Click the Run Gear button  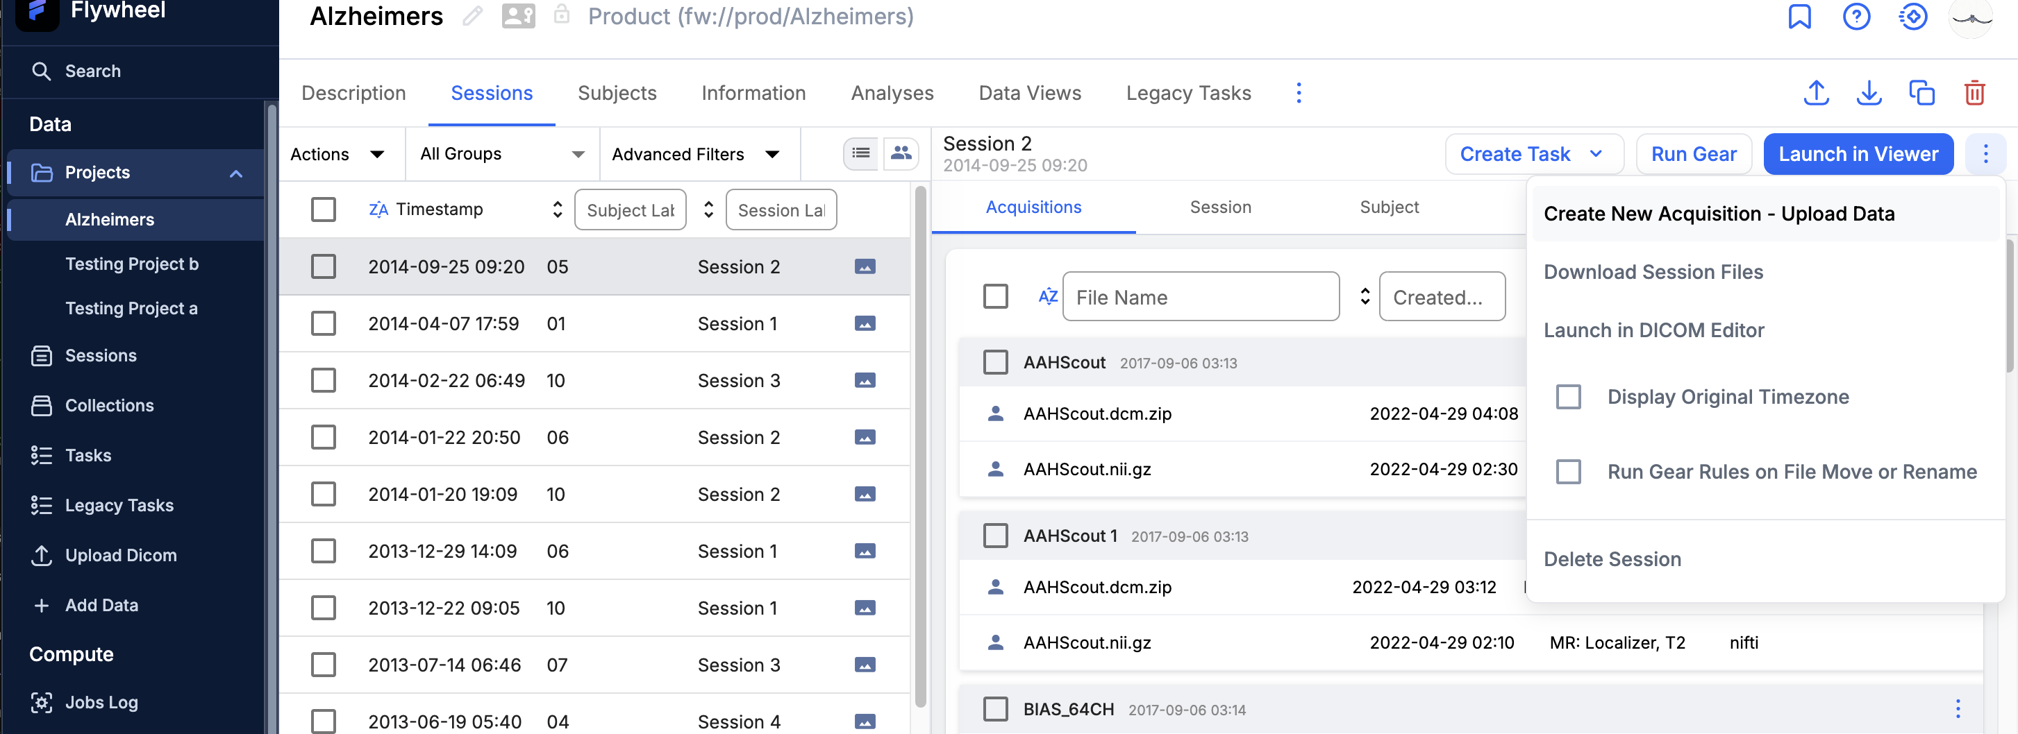[x=1693, y=154]
